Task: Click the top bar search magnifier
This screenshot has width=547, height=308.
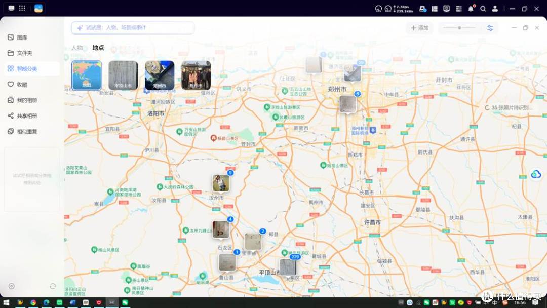Action: coord(483,9)
